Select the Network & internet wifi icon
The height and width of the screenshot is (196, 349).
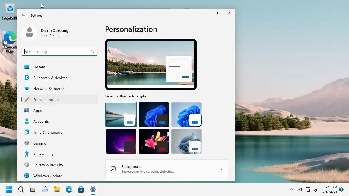click(x=27, y=89)
